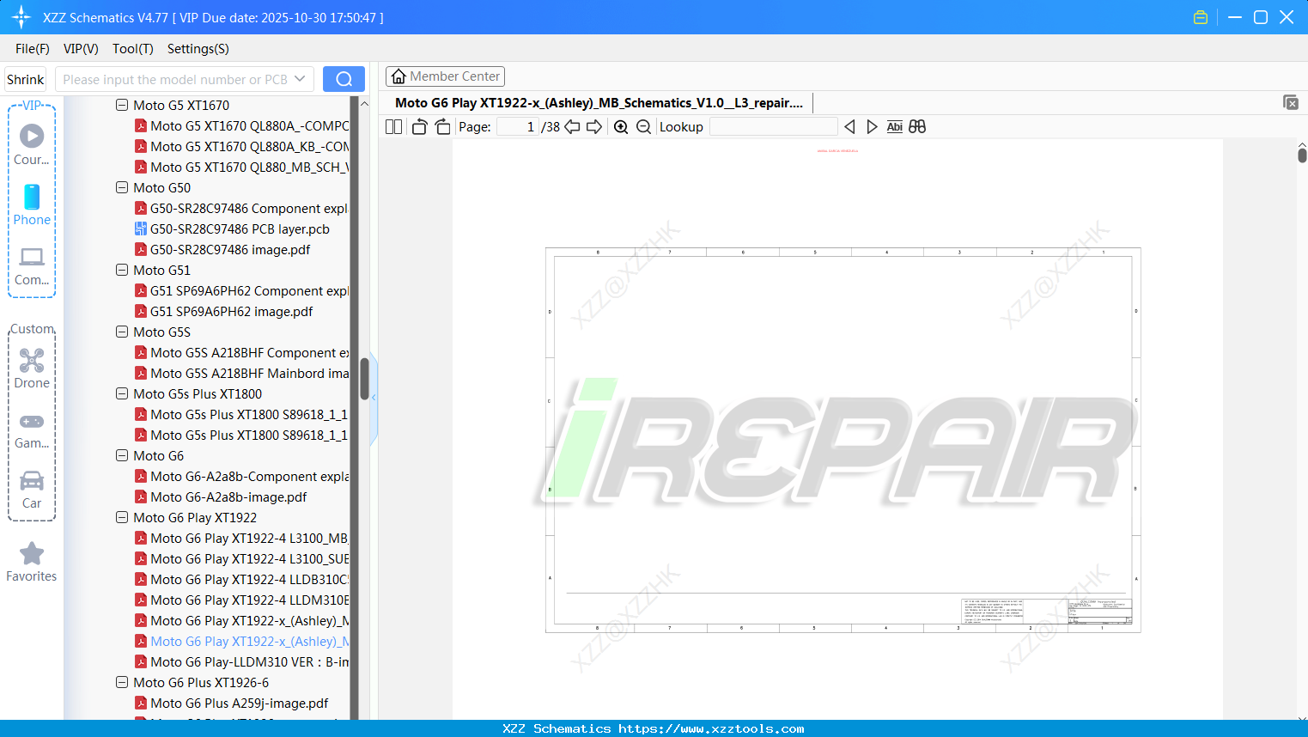Open the Favorites star in sidebar
The width and height of the screenshot is (1308, 737).
click(31, 560)
